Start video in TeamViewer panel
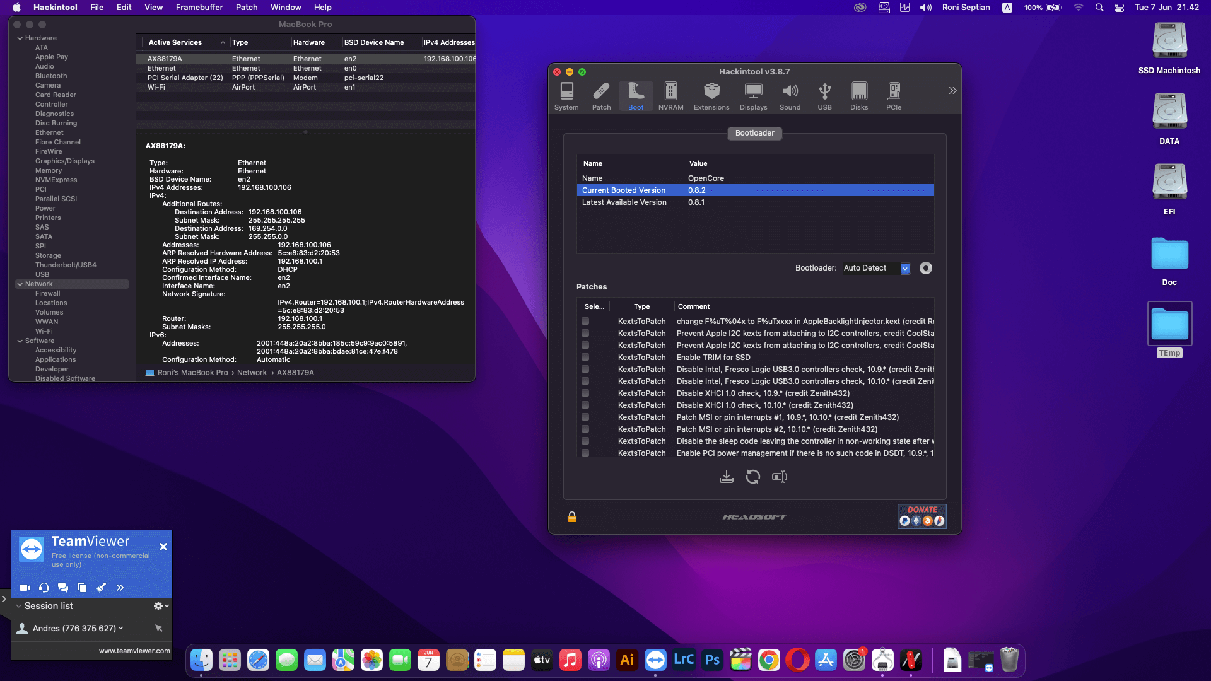The height and width of the screenshot is (681, 1211). (25, 588)
